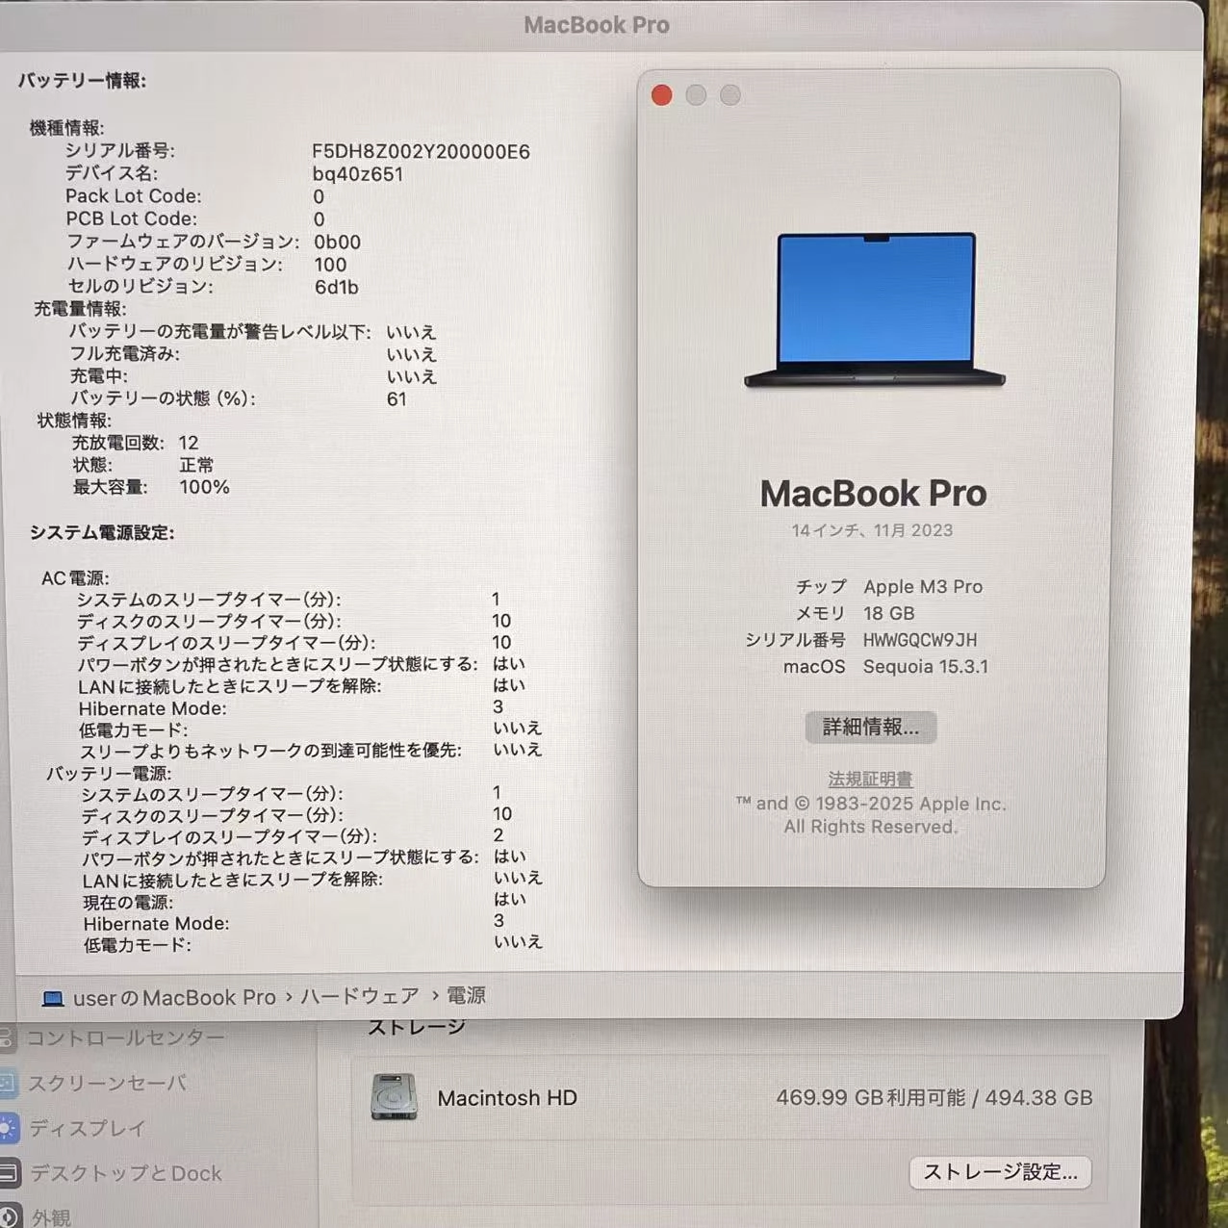Viewport: 1228px width, 1228px height.
Task: Click the 状態情報 label
Action: point(74,421)
